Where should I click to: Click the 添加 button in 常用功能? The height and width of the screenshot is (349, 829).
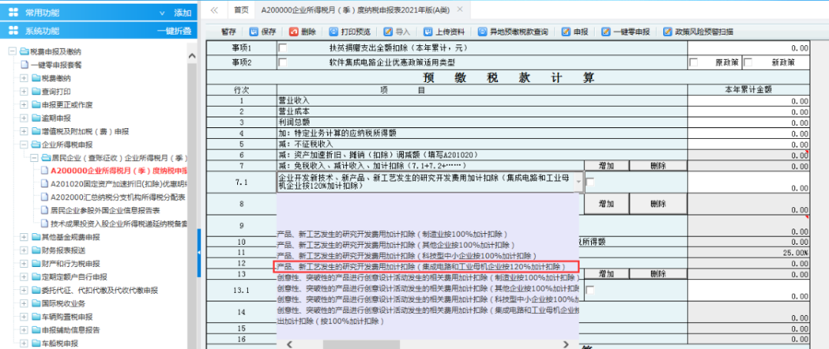tap(183, 12)
